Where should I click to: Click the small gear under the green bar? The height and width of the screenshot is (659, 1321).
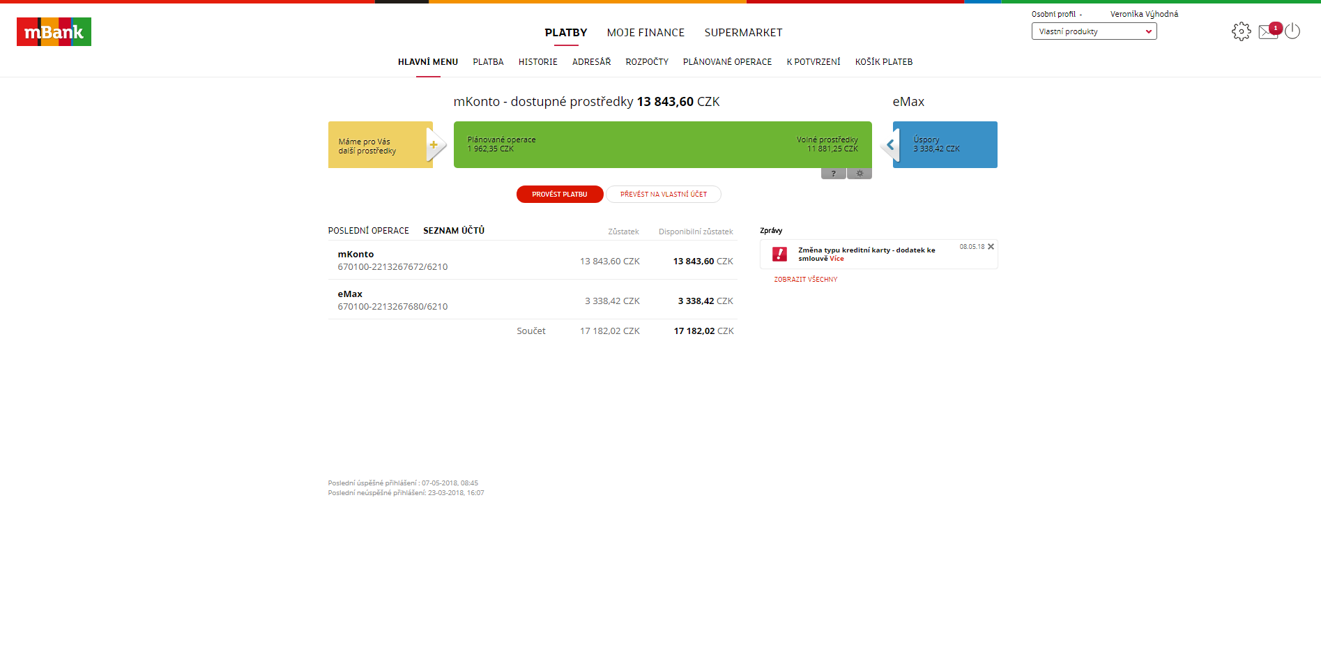coord(860,174)
